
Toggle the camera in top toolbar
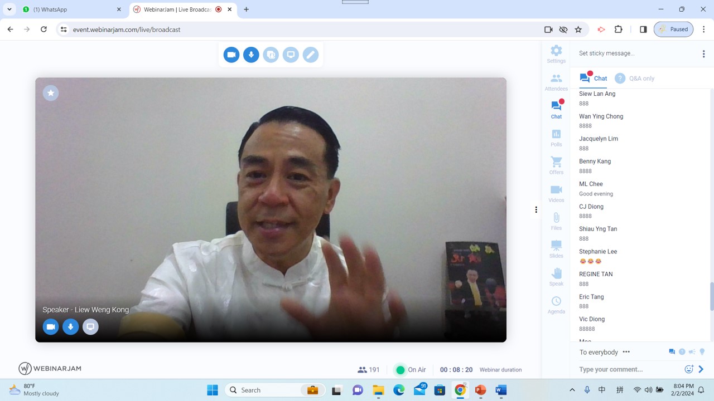[x=231, y=55]
